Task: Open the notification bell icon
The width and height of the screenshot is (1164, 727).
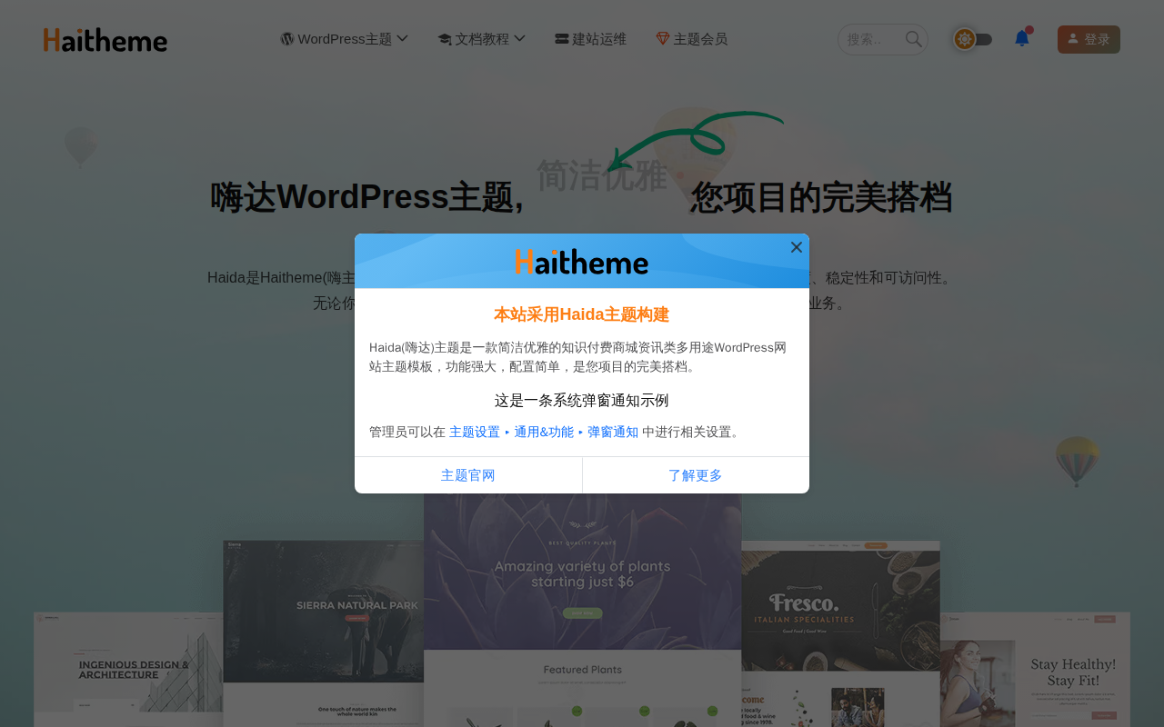Action: tap(1022, 38)
